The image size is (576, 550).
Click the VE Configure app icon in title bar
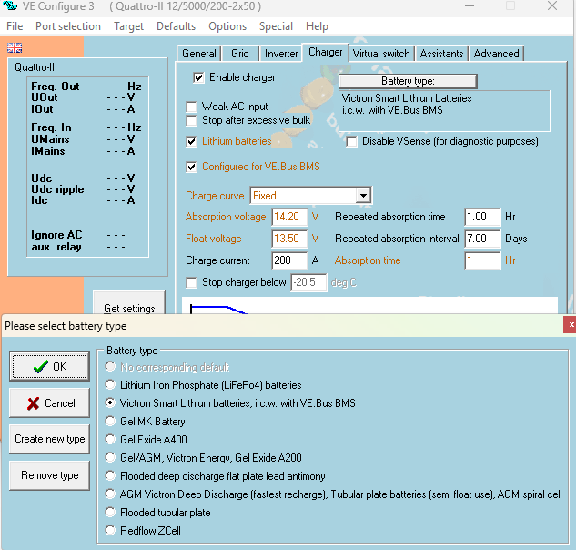pyautogui.click(x=9, y=5)
